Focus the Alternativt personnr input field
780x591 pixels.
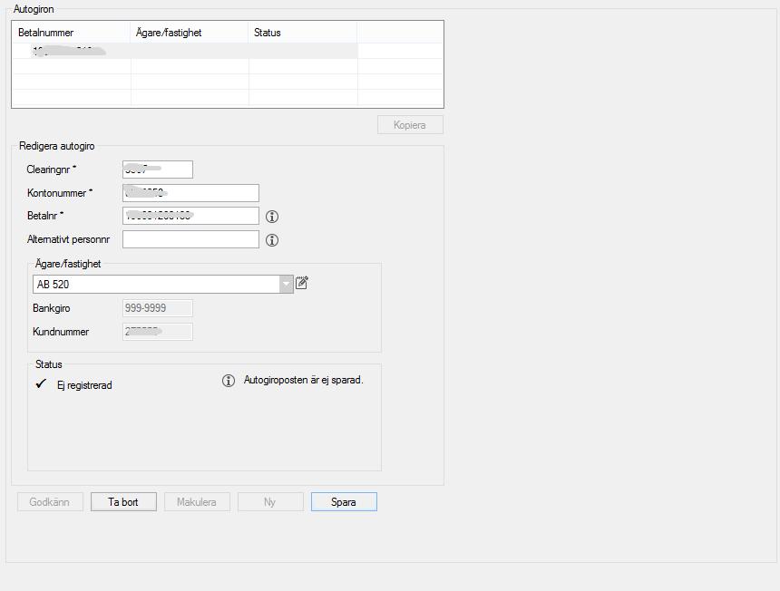[190, 239]
